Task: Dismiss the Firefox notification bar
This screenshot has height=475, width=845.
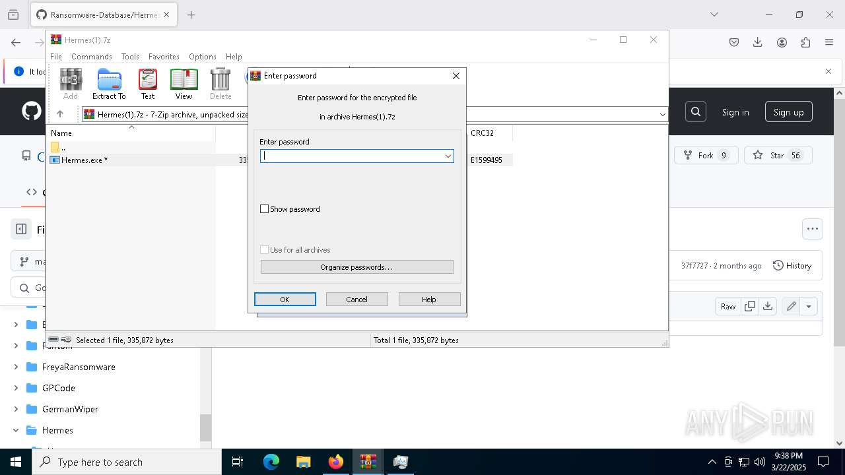Action: 828,71
